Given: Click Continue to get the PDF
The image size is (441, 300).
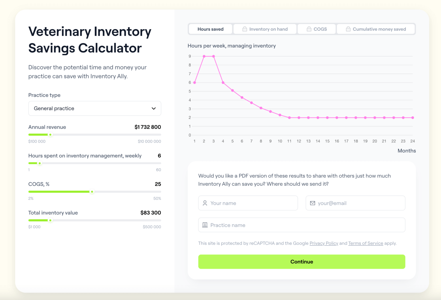Looking at the screenshot, I should click(x=301, y=262).
